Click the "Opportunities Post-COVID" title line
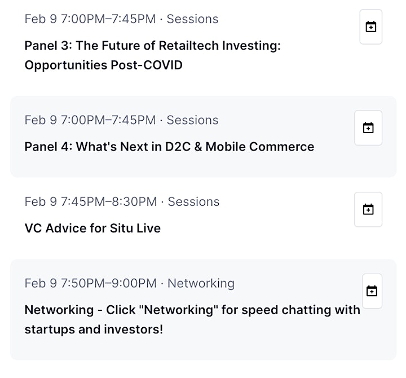 [x=104, y=65]
